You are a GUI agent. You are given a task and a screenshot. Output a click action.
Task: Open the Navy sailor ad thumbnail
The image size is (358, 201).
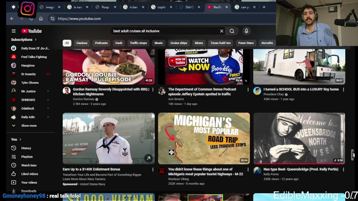(109, 138)
